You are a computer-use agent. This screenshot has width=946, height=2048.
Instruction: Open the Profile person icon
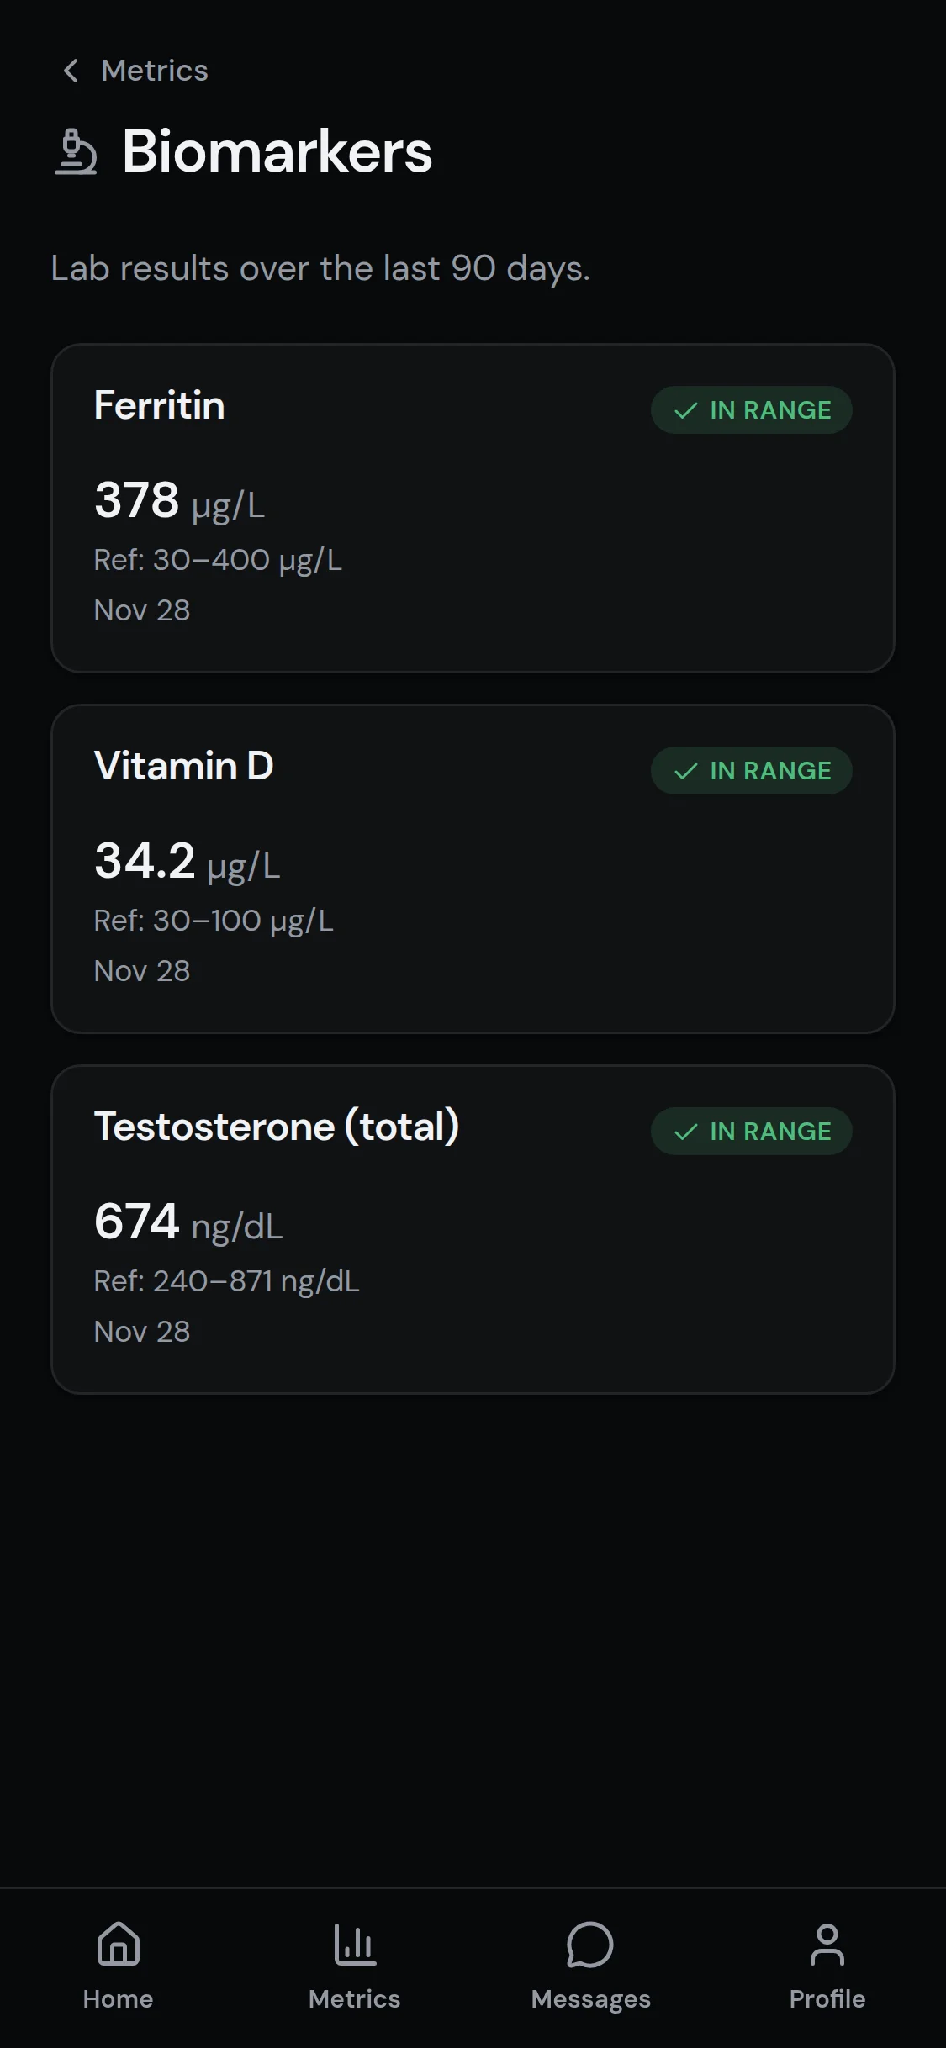[827, 1944]
